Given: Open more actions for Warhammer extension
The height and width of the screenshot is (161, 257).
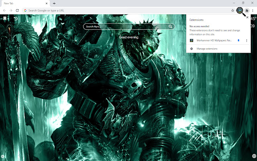Looking at the screenshot, I should 247,40.
